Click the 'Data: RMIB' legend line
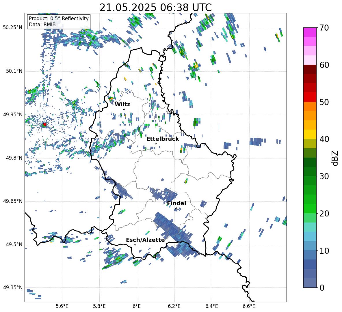 click(x=42, y=25)
